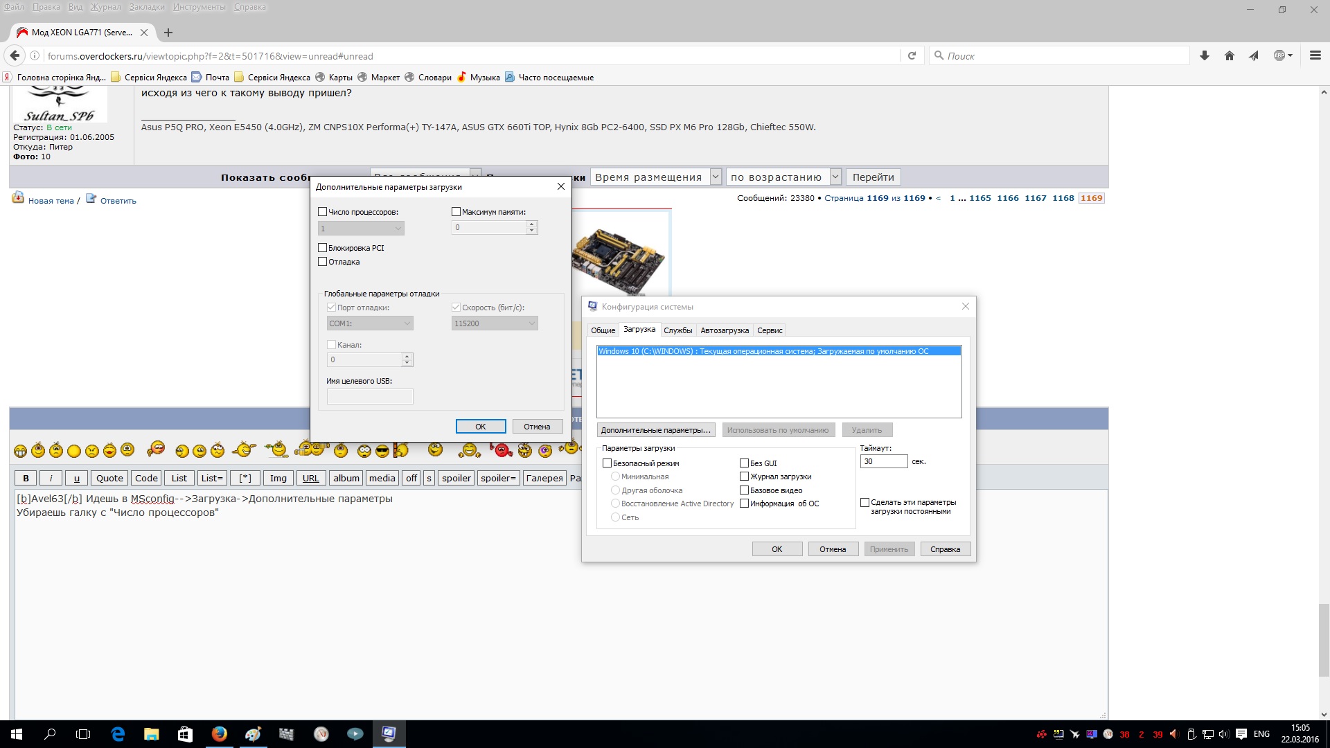Click the Ответить reply link

(x=118, y=201)
